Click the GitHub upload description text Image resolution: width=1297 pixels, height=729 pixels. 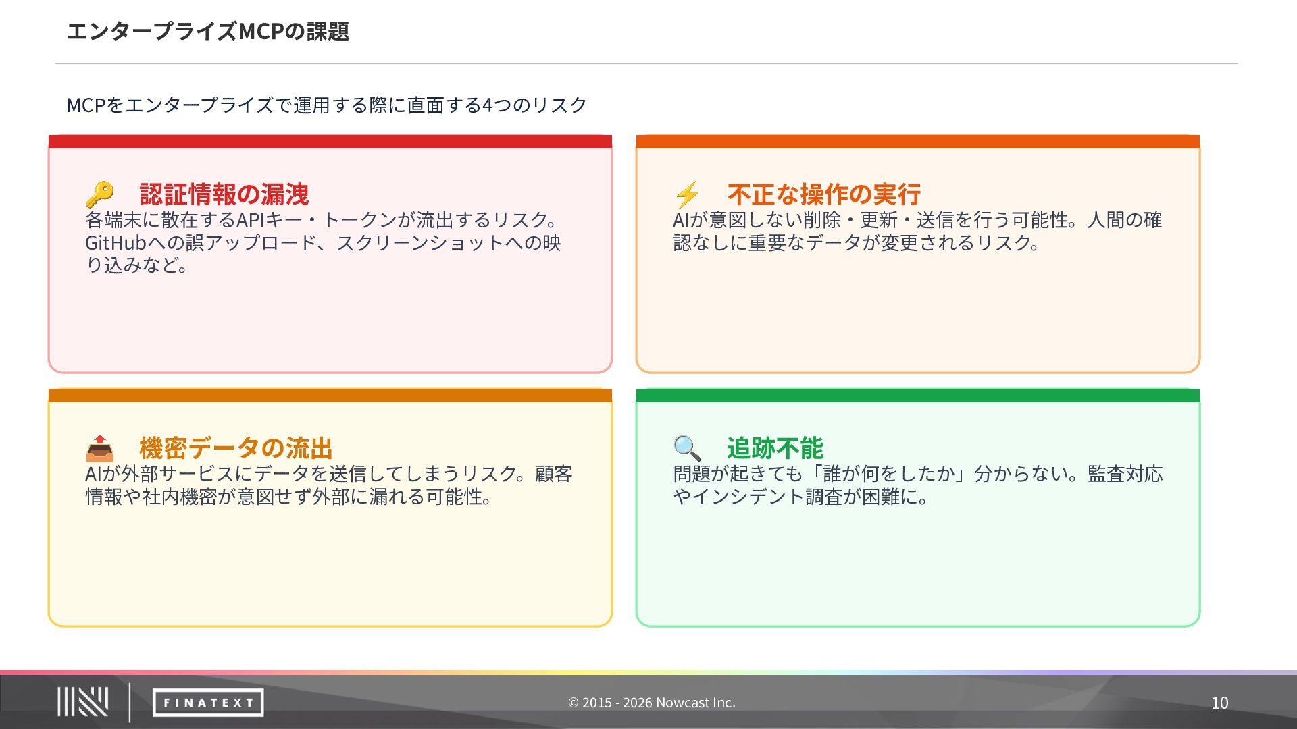tap(323, 242)
